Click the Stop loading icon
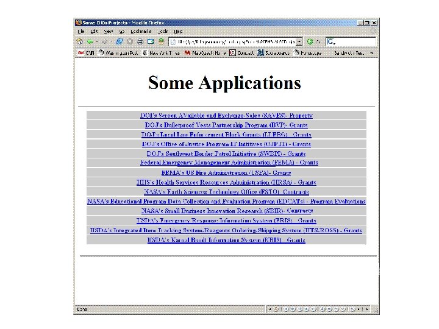This screenshot has height=329, width=439. pos(130,41)
